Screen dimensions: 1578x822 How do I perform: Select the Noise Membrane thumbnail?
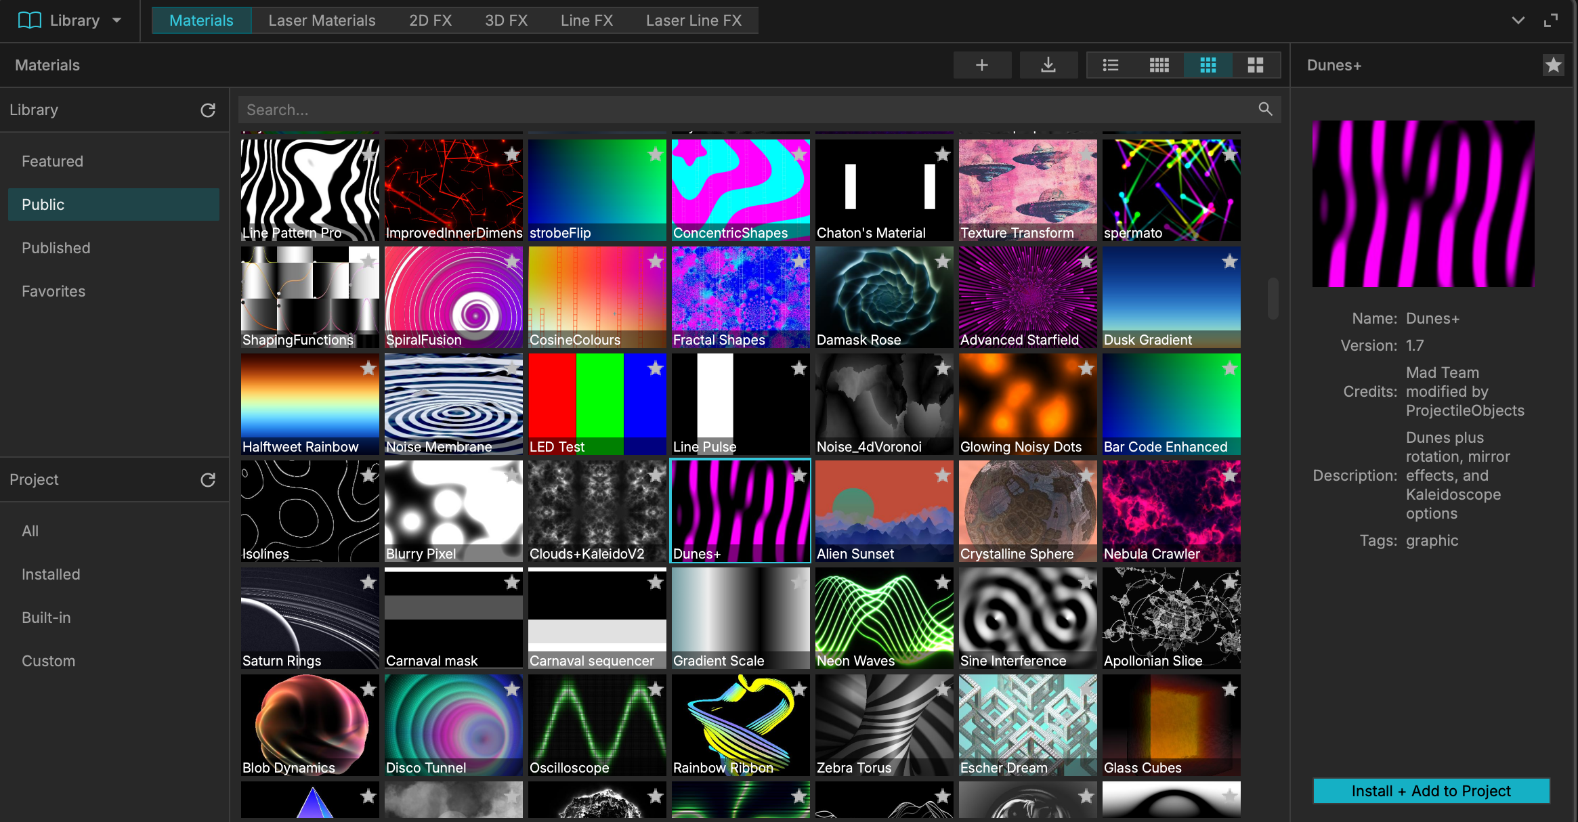[454, 404]
